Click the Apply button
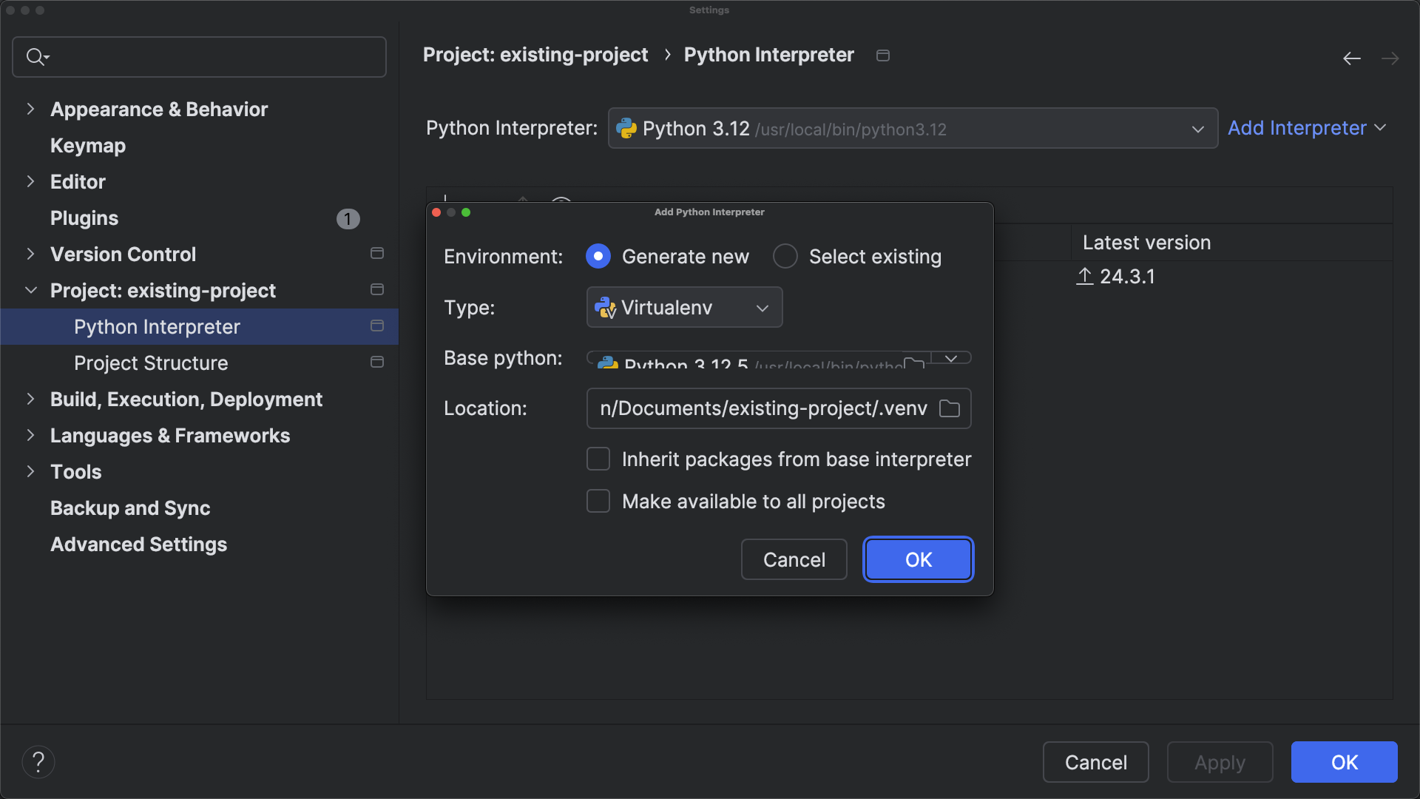 (x=1219, y=762)
